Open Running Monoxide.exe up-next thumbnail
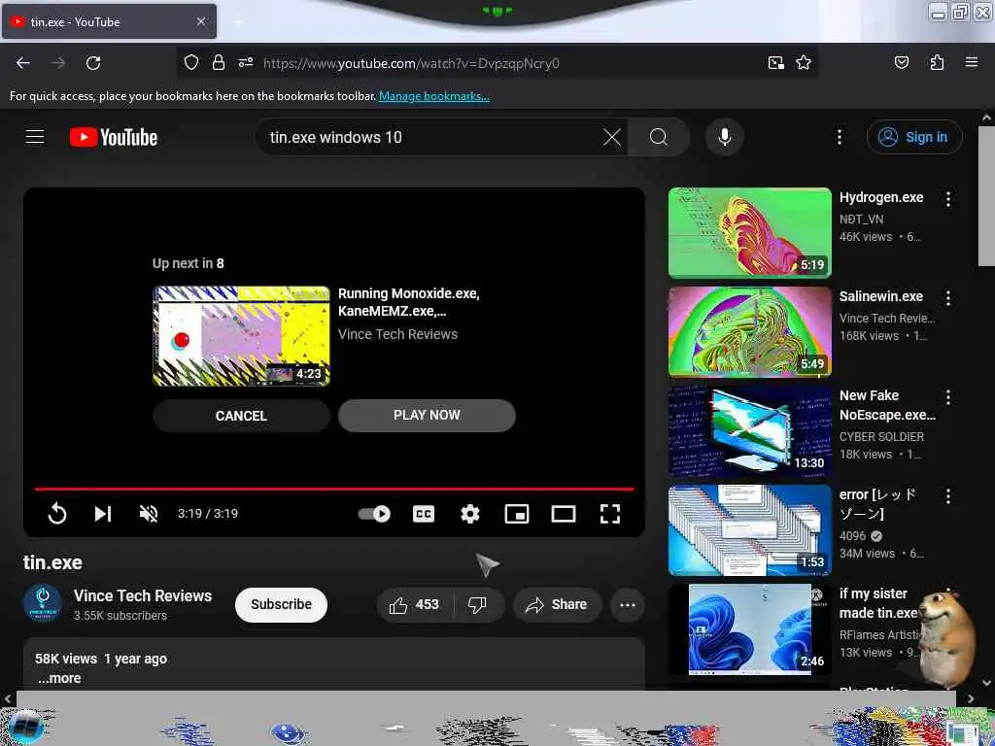Screen dimensions: 995x746 241,335
